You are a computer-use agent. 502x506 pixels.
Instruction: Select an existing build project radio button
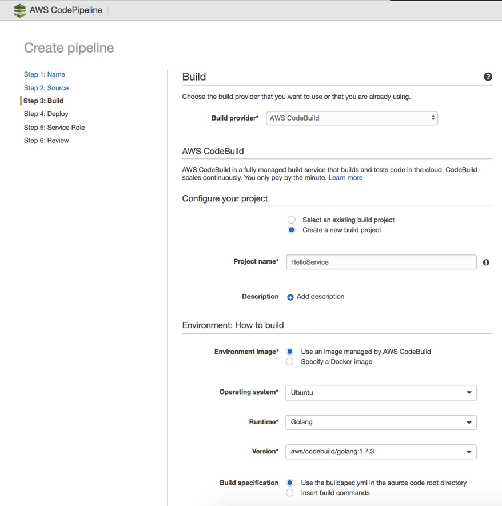click(x=292, y=220)
